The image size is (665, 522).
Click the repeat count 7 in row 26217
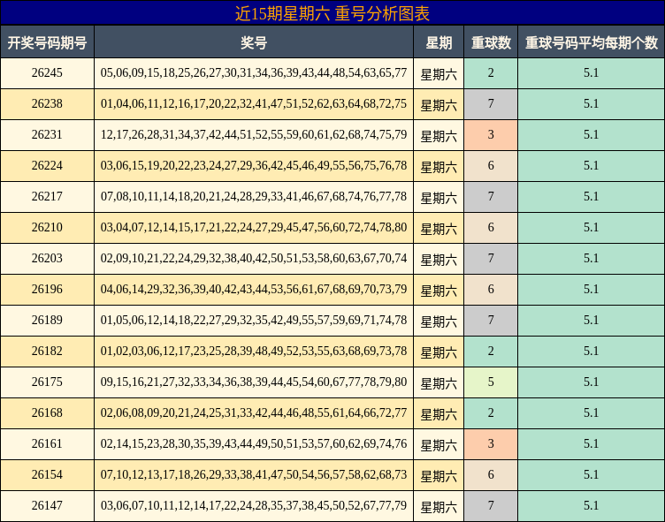[x=491, y=197]
